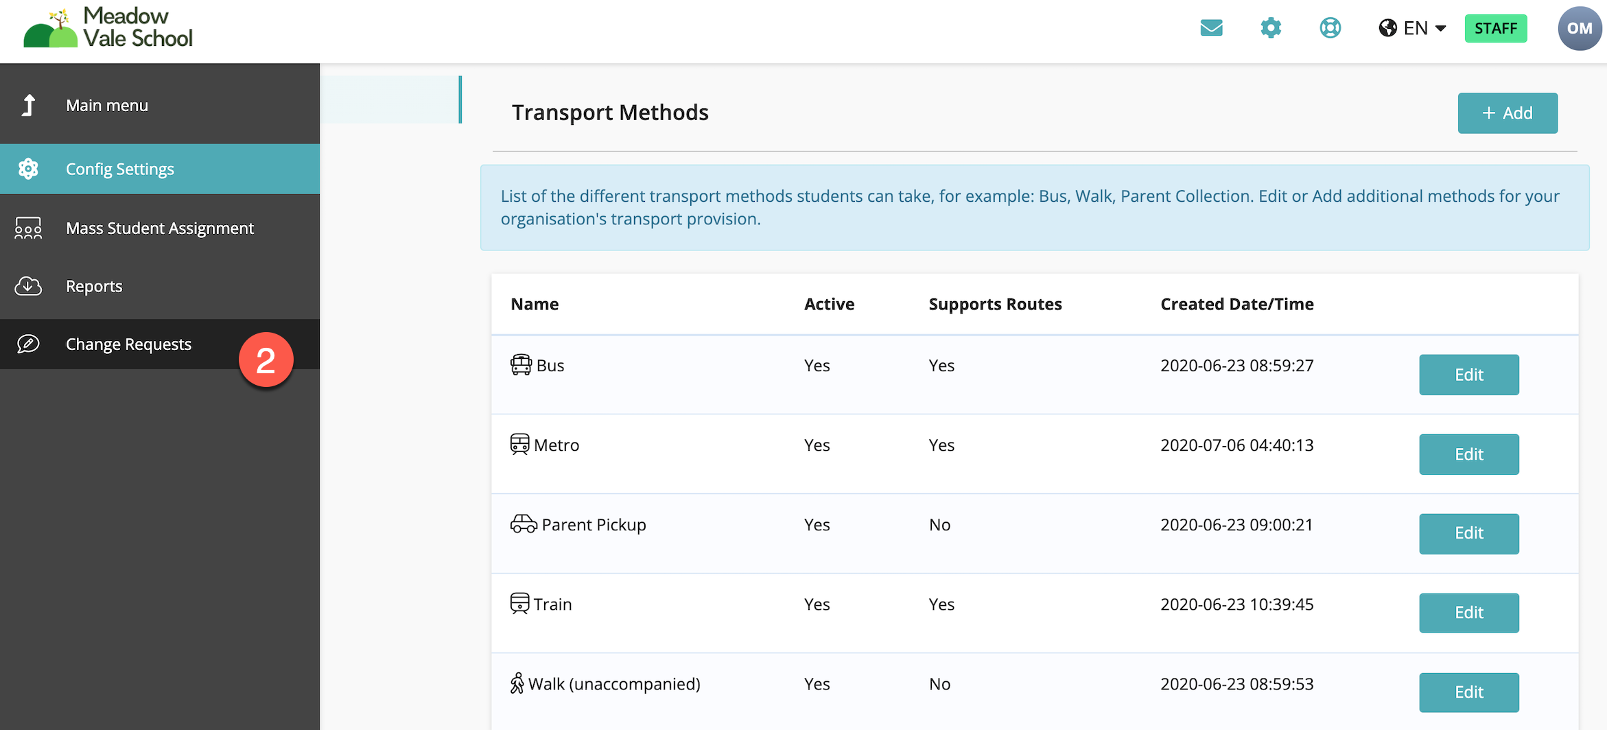Select Config Settings in sidebar
The image size is (1607, 730).
click(x=120, y=169)
